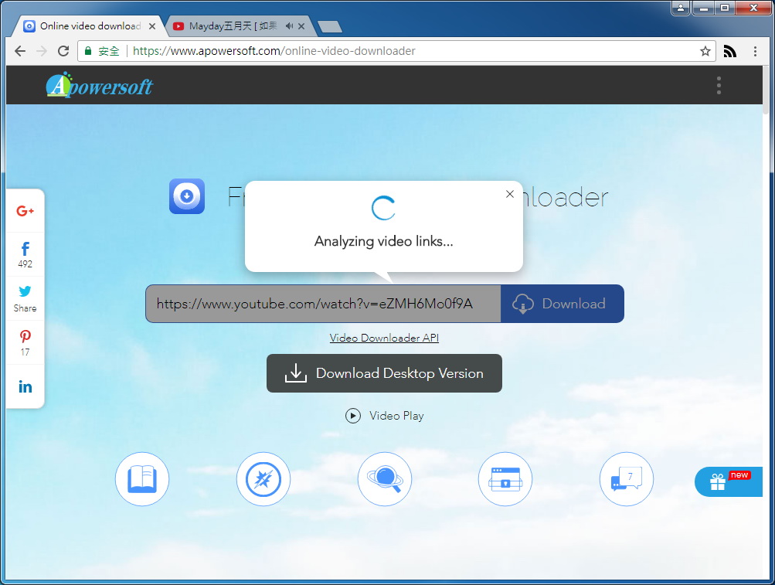
Task: Click the secure padlock icon in address bar
Action: tap(88, 51)
